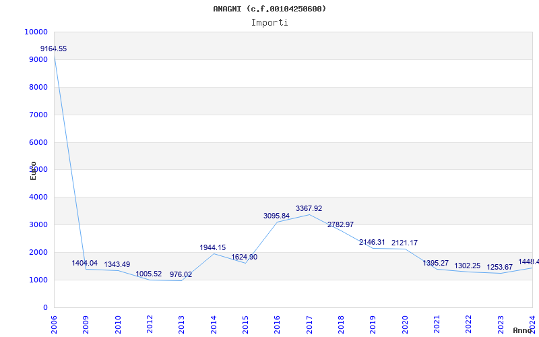Click the 1000 y-axis tick label
Viewport: 539px width, 337px height.
38,280
